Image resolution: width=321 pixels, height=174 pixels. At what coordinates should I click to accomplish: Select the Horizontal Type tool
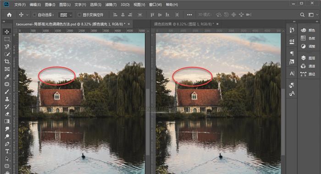click(7, 151)
